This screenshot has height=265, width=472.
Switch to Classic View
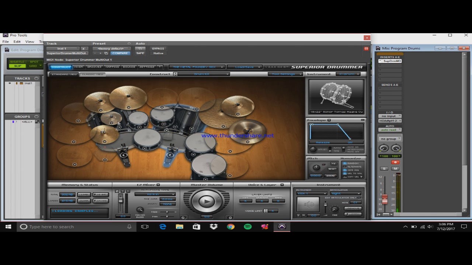(93, 74)
